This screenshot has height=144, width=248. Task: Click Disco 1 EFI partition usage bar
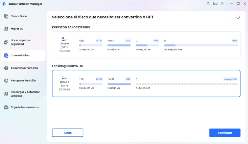(91, 84)
